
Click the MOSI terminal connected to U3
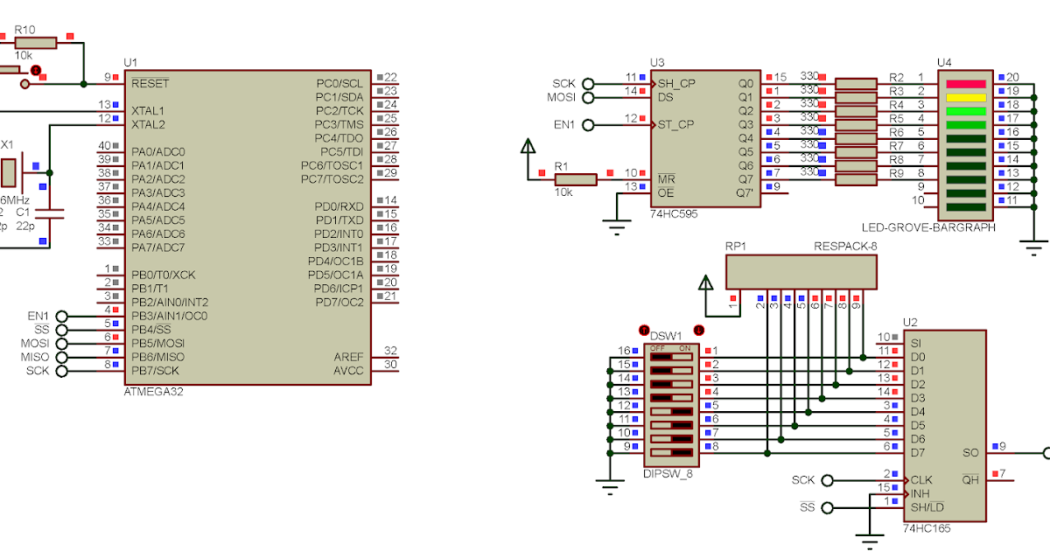588,97
